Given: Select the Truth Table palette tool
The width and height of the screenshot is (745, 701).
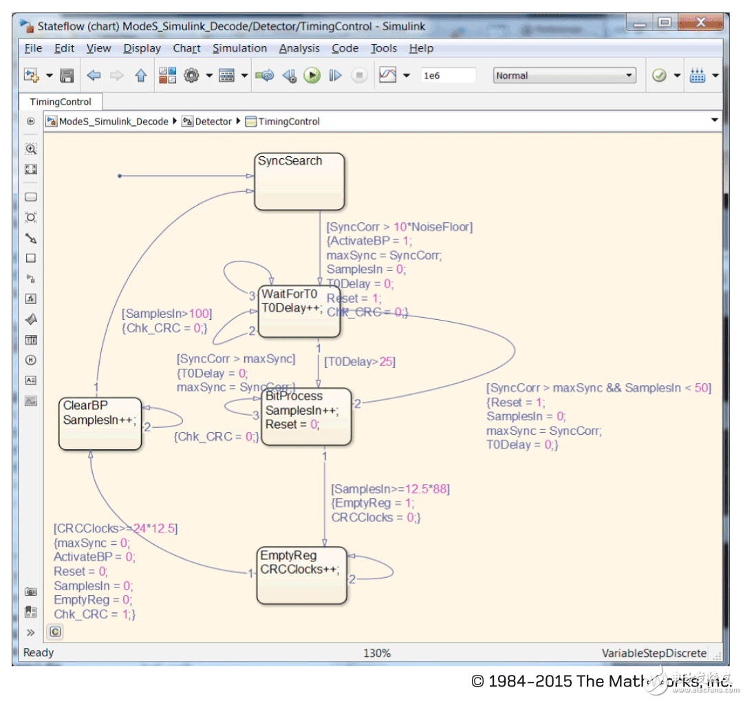Looking at the screenshot, I should tap(30, 340).
